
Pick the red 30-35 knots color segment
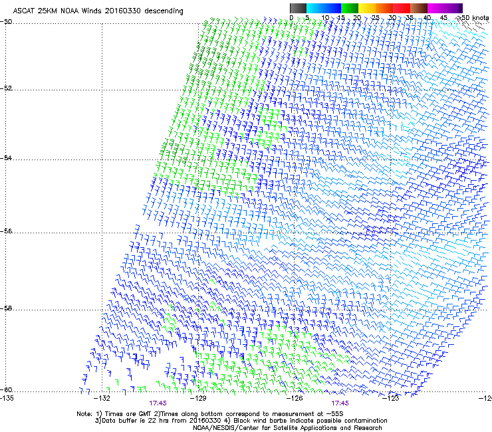click(402, 8)
